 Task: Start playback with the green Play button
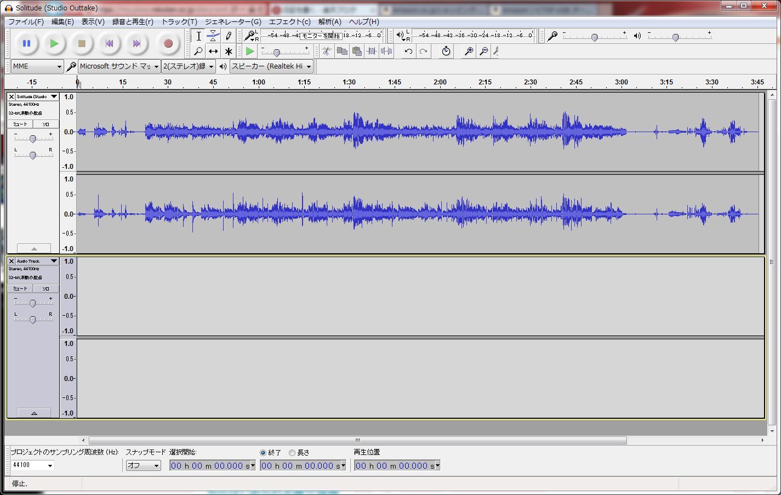(x=54, y=43)
